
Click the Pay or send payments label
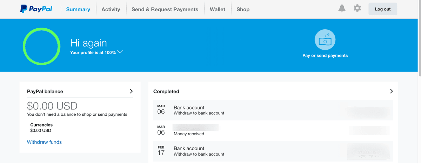coord(325,55)
